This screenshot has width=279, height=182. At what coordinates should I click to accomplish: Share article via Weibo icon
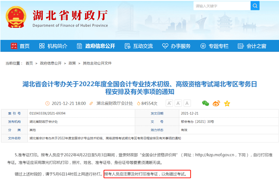216,103
